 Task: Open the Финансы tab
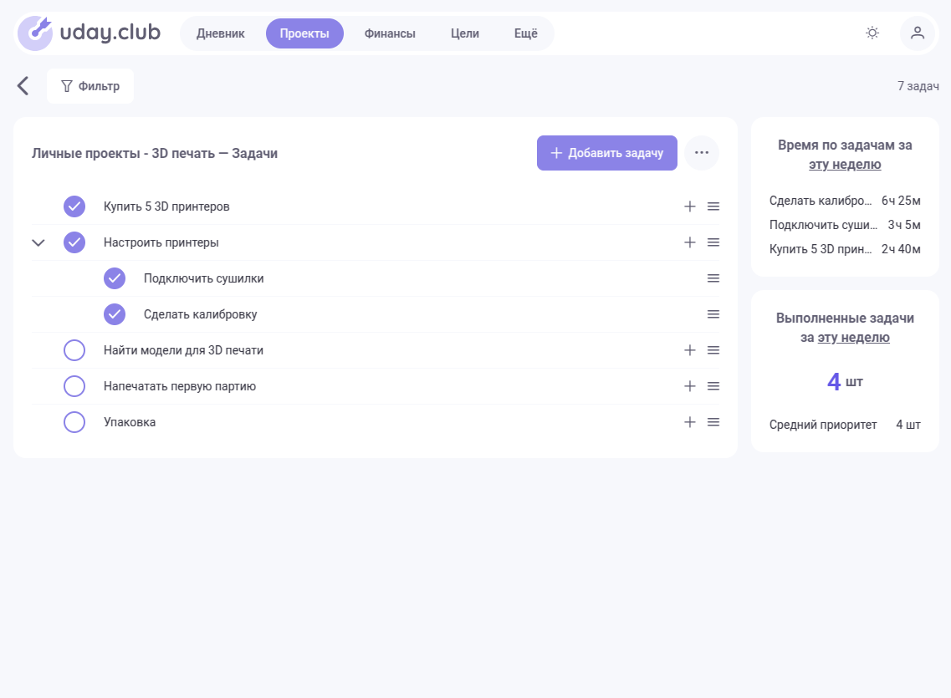[x=390, y=33]
